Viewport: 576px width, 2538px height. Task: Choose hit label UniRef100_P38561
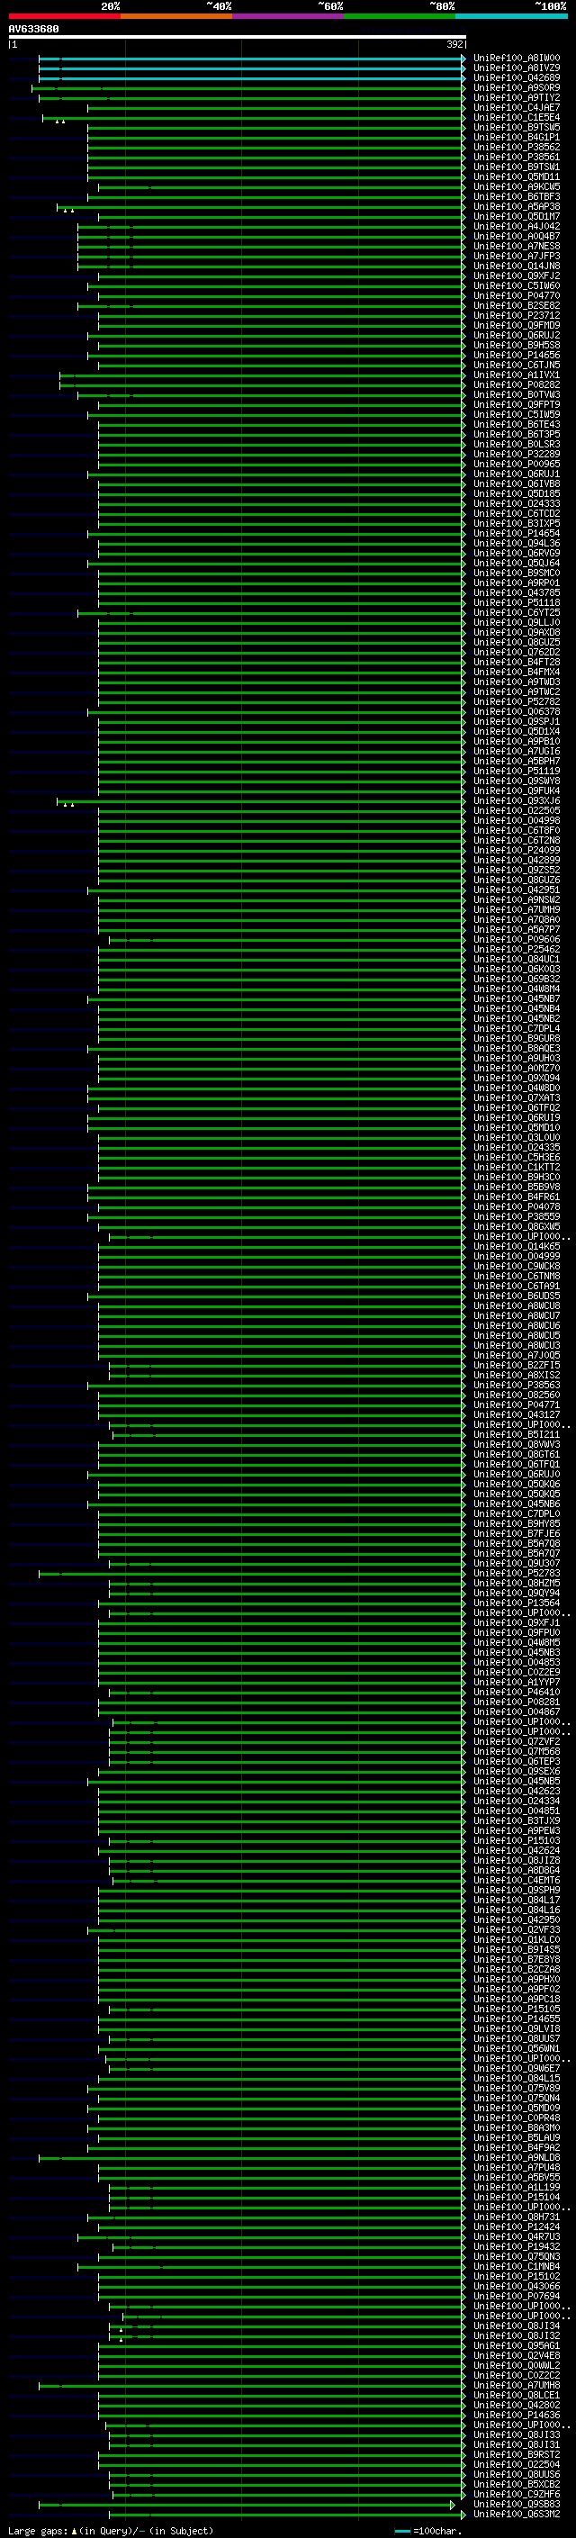coord(517,158)
